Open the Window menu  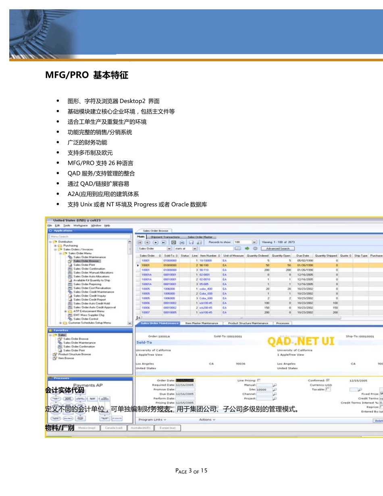tap(96, 225)
